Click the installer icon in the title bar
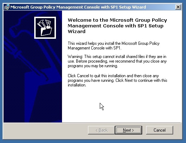Viewport: 186px width, 143px height. (x=7, y=7)
